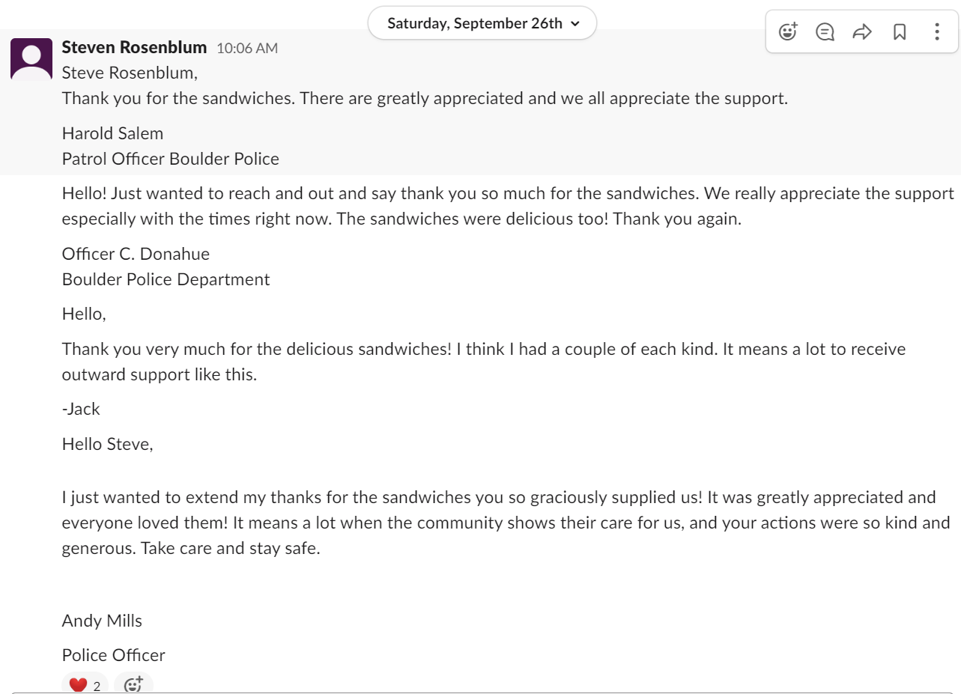The height and width of the screenshot is (694, 961).
Task: Open the Saturday, September 26th date dropdown
Action: click(482, 23)
